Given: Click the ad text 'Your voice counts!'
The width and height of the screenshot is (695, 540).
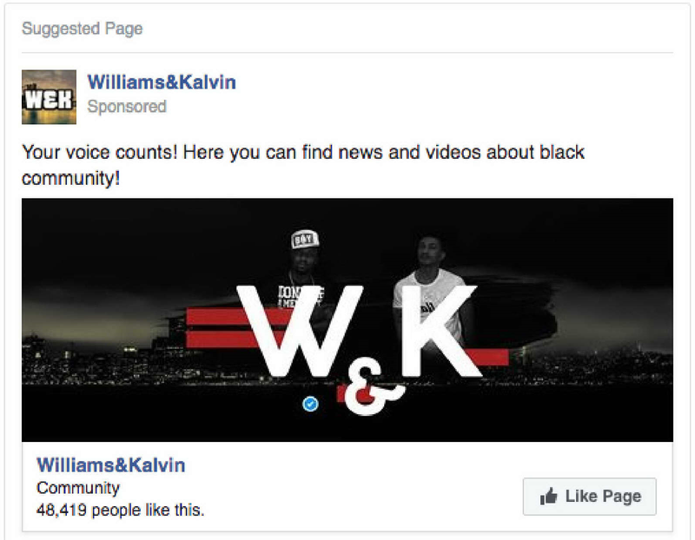Looking at the screenshot, I should 100,153.
